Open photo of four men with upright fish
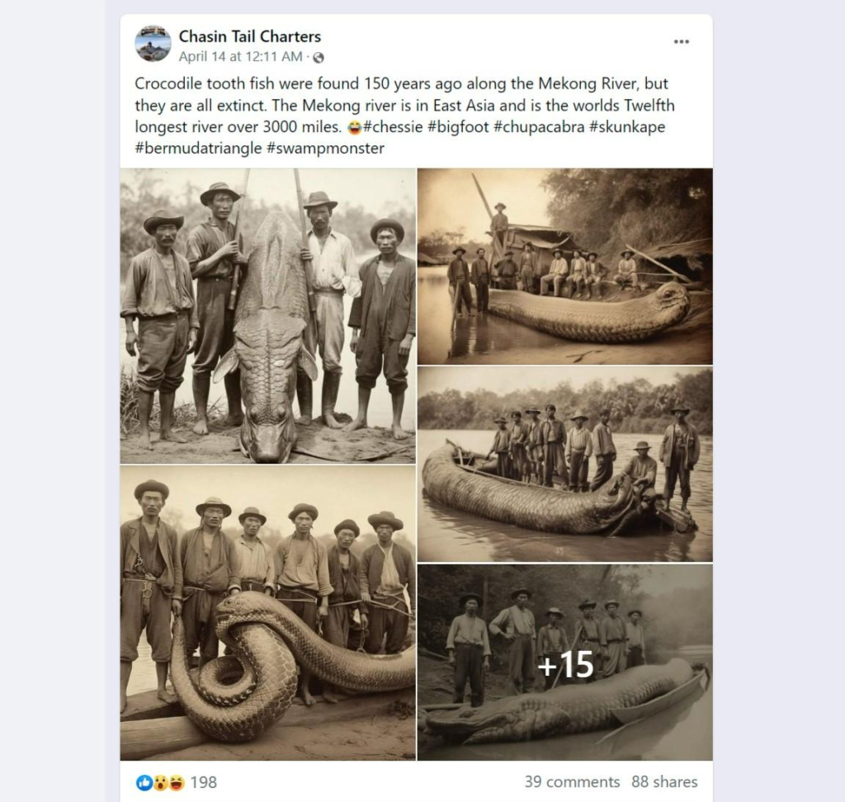Viewport: 845px width, 802px height. (x=268, y=316)
